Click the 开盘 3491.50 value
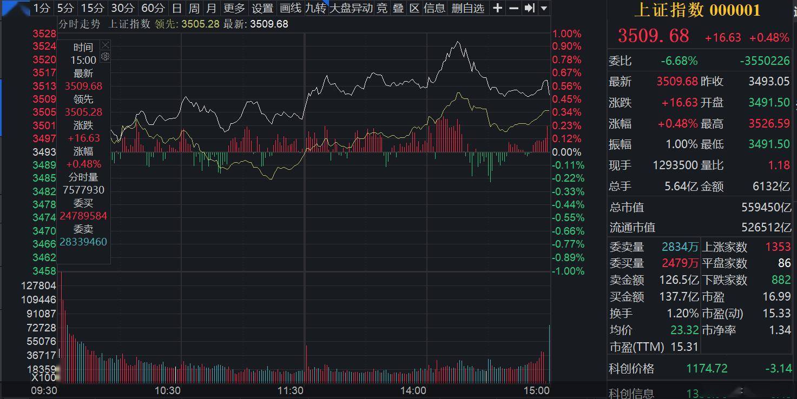 point(769,103)
